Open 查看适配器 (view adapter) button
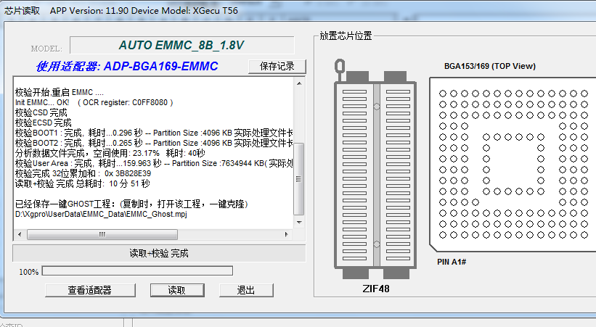Image resolution: width=596 pixels, height=327 pixels. pos(90,290)
